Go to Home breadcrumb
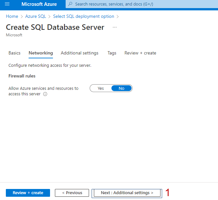This screenshot has height=200, width=218. 12,16
